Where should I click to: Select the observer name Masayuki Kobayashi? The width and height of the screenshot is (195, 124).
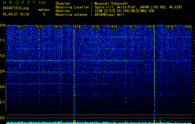click(111, 3)
